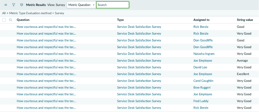Screen dimensions: 259x112
Task: Sort by the String value column header
Action: 245,20
